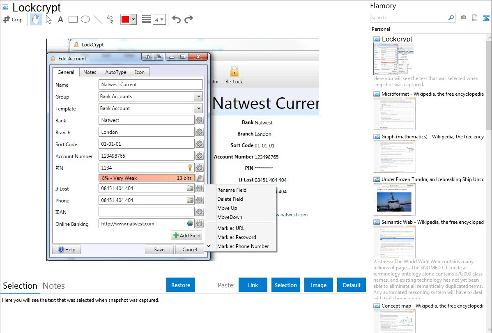
Task: Select the freehand scribble tool
Action: tap(110, 19)
